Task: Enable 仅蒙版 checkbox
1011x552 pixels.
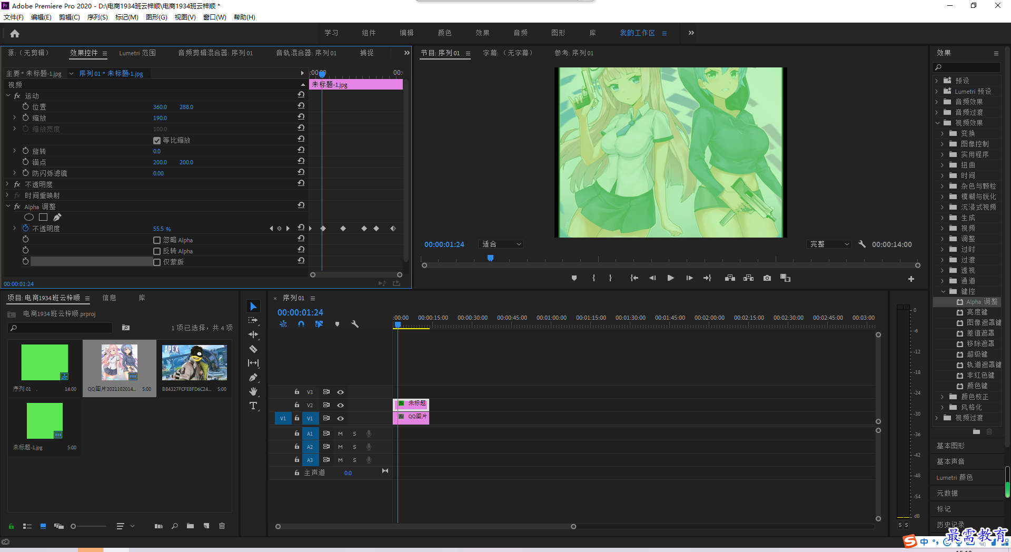Action: click(x=156, y=262)
